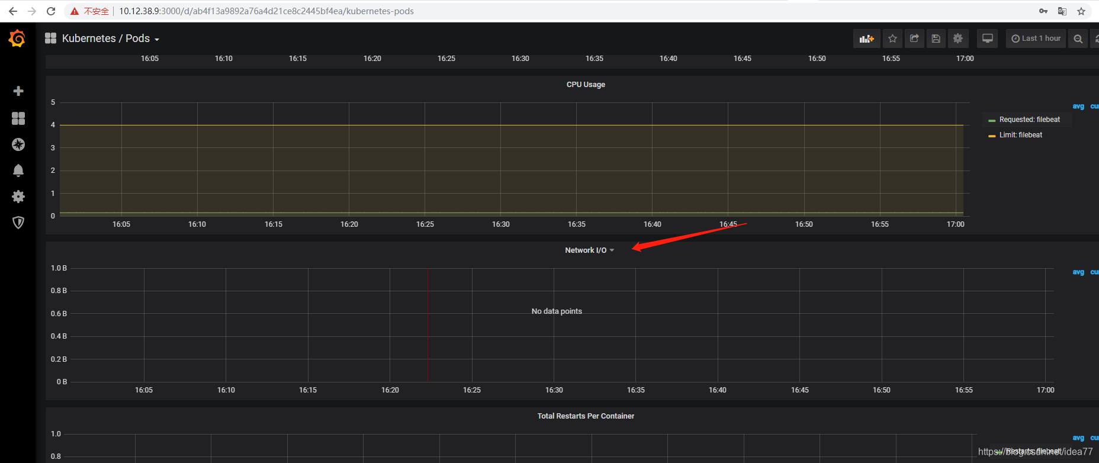Viewport: 1099px width, 463px height.
Task: Open the Network I/O panel title menu
Action: coord(589,250)
